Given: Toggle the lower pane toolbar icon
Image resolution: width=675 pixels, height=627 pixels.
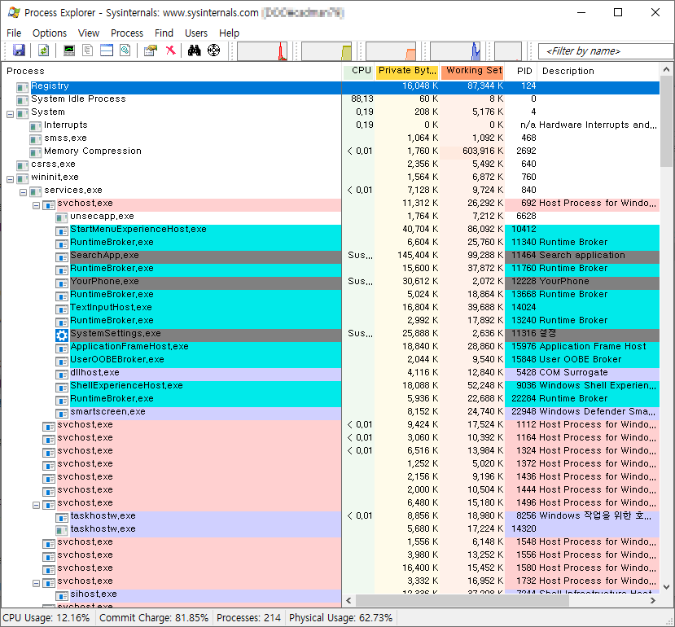Looking at the screenshot, I should pyautogui.click(x=107, y=50).
